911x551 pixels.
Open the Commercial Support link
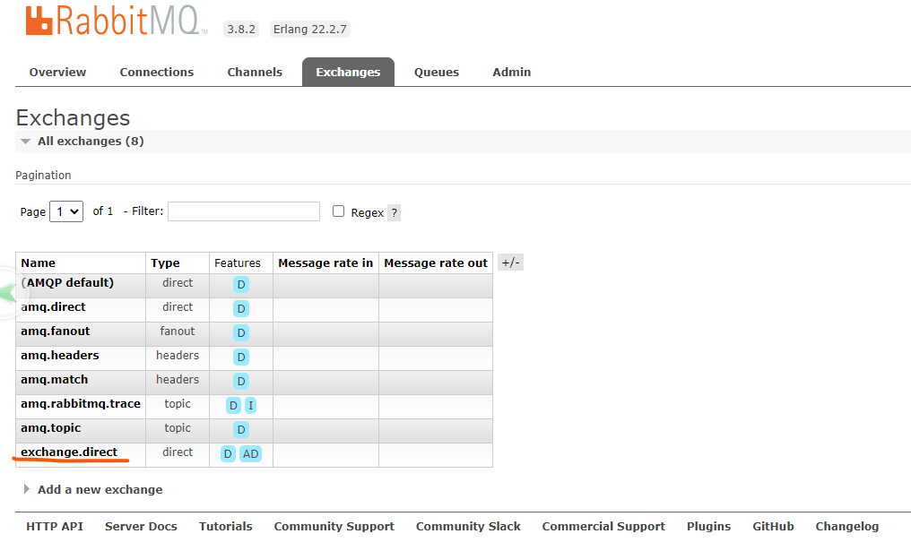(x=603, y=527)
